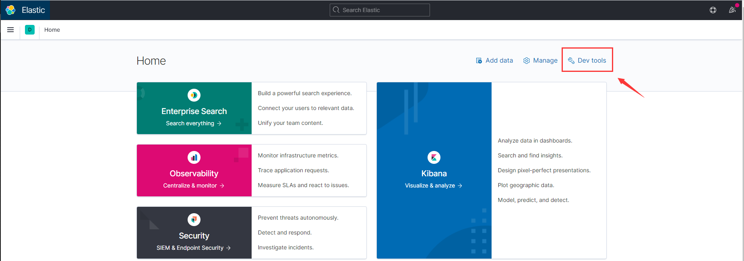Open the Enterprise Search title
Image resolution: width=744 pixels, height=261 pixels.
194,111
